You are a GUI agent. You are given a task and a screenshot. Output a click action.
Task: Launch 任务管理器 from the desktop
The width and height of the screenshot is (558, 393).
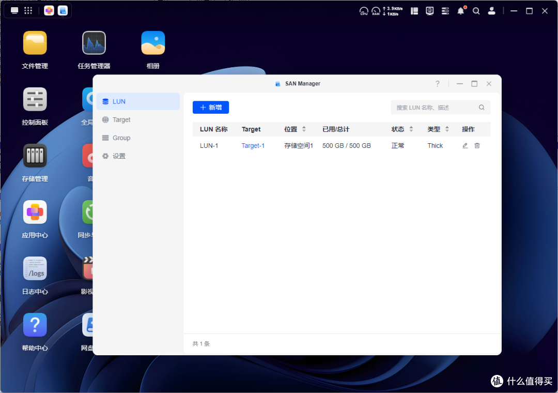tap(94, 43)
